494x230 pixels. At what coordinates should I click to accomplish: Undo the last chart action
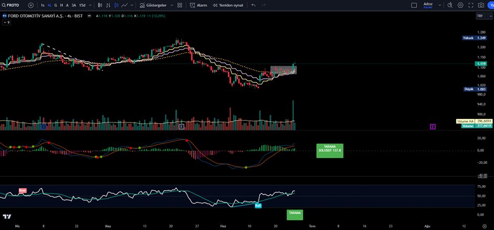click(x=254, y=5)
